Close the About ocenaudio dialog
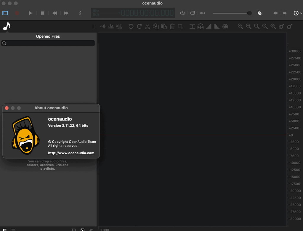This screenshot has width=303, height=231. [x=7, y=108]
